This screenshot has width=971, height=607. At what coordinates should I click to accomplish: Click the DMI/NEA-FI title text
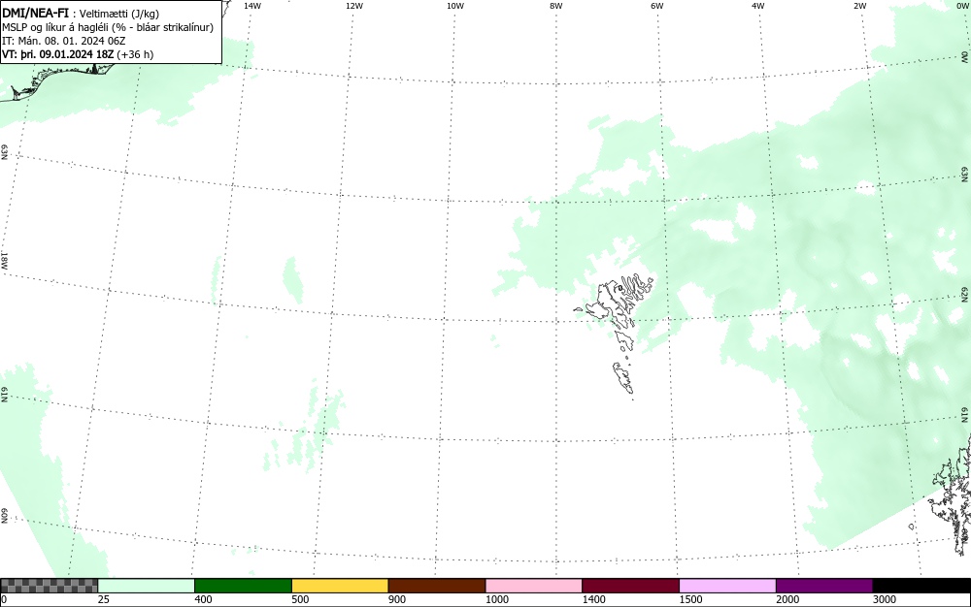pyautogui.click(x=35, y=13)
